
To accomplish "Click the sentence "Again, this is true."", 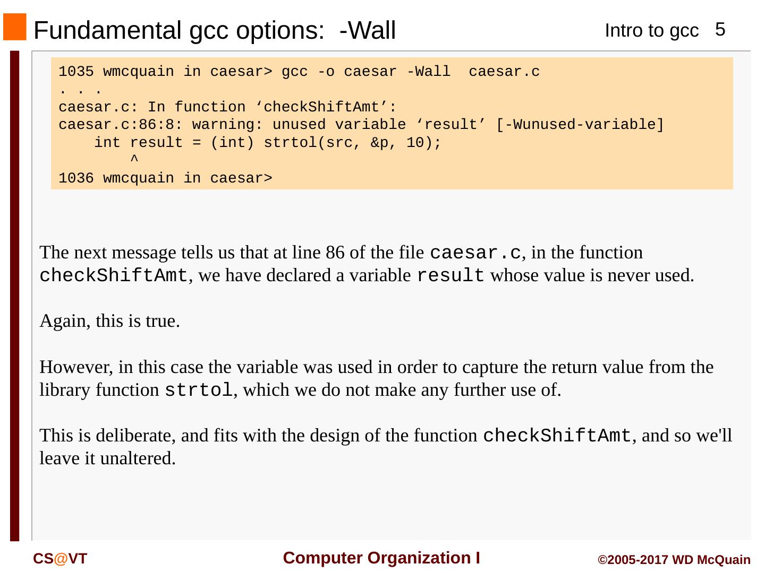I will coord(109,321).
